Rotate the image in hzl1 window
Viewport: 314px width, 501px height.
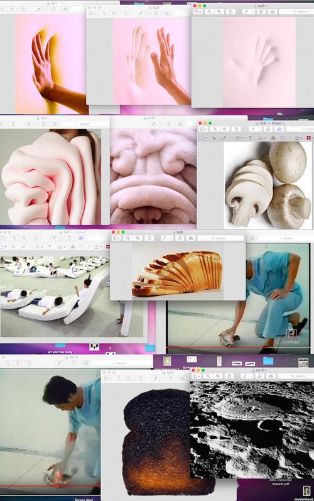[53, 9]
